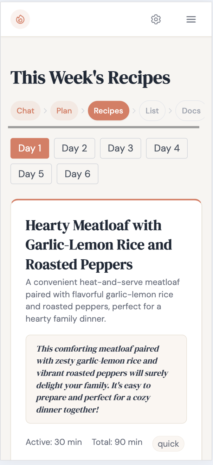Click the quick recipe tag
The width and height of the screenshot is (213, 465).
pos(168,444)
